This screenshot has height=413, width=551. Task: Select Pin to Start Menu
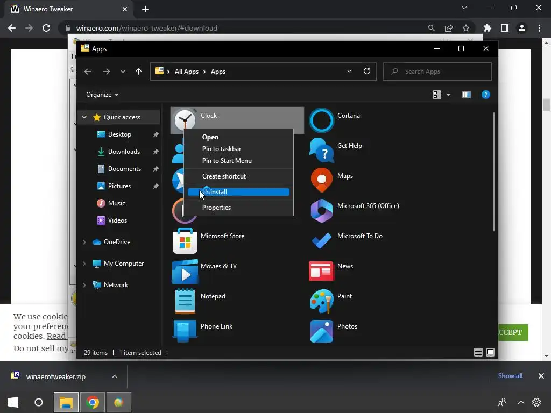pyautogui.click(x=238, y=160)
